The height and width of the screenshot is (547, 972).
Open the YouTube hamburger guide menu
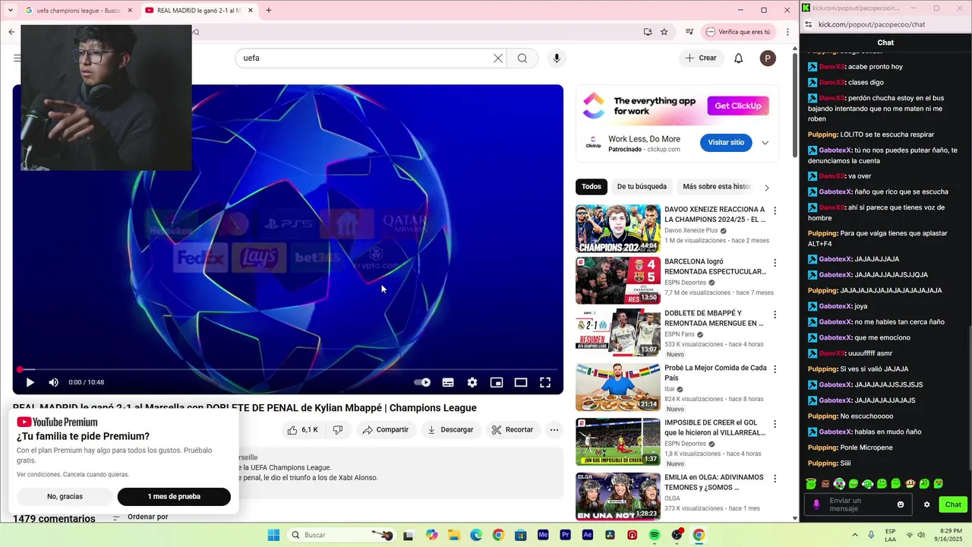point(17,58)
